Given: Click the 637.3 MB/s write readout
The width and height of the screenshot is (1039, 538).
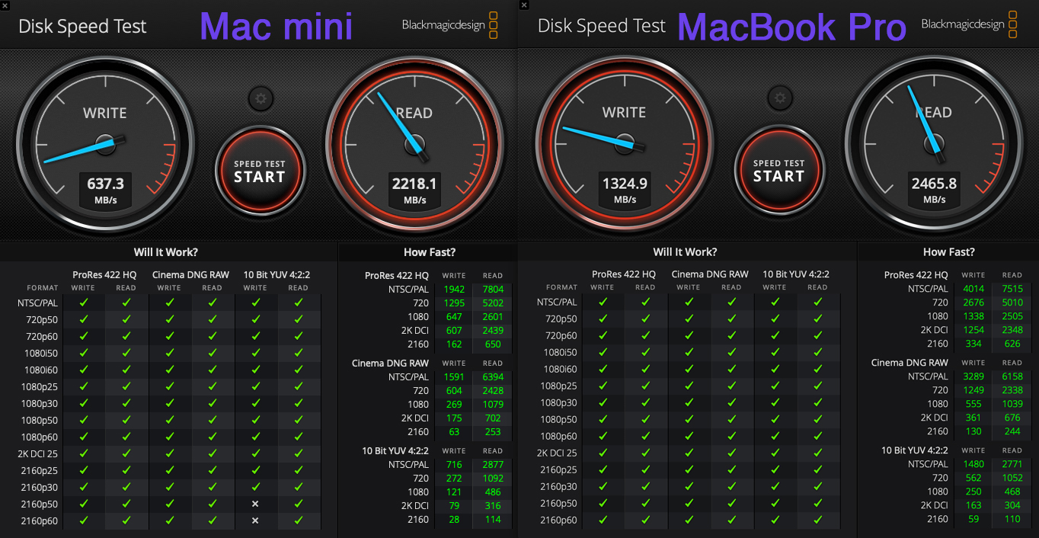Looking at the screenshot, I should (106, 190).
